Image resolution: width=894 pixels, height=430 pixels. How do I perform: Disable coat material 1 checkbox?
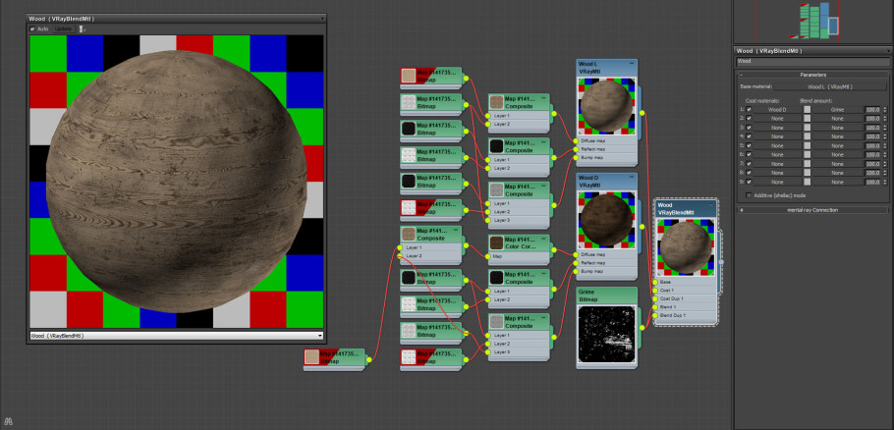point(749,109)
